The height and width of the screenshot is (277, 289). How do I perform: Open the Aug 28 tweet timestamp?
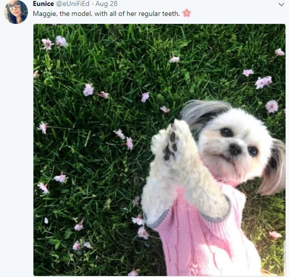pyautogui.click(x=106, y=3)
